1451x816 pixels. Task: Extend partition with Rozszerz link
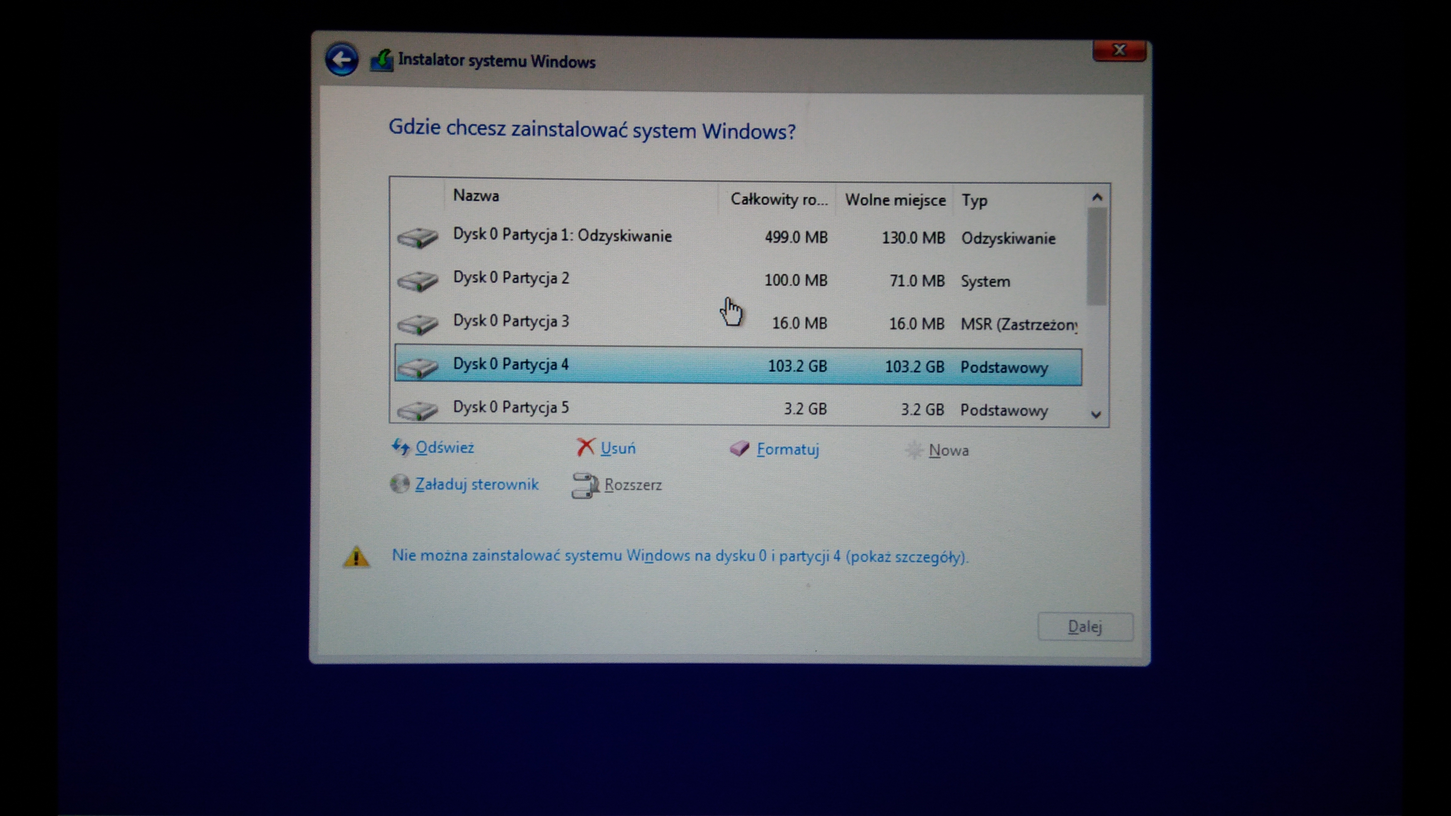pyautogui.click(x=633, y=485)
